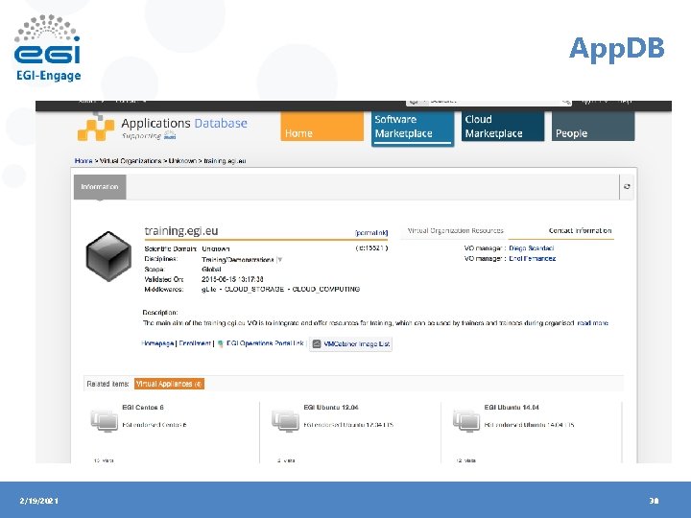Click the Training/Demonstrations discipline value

point(238,260)
